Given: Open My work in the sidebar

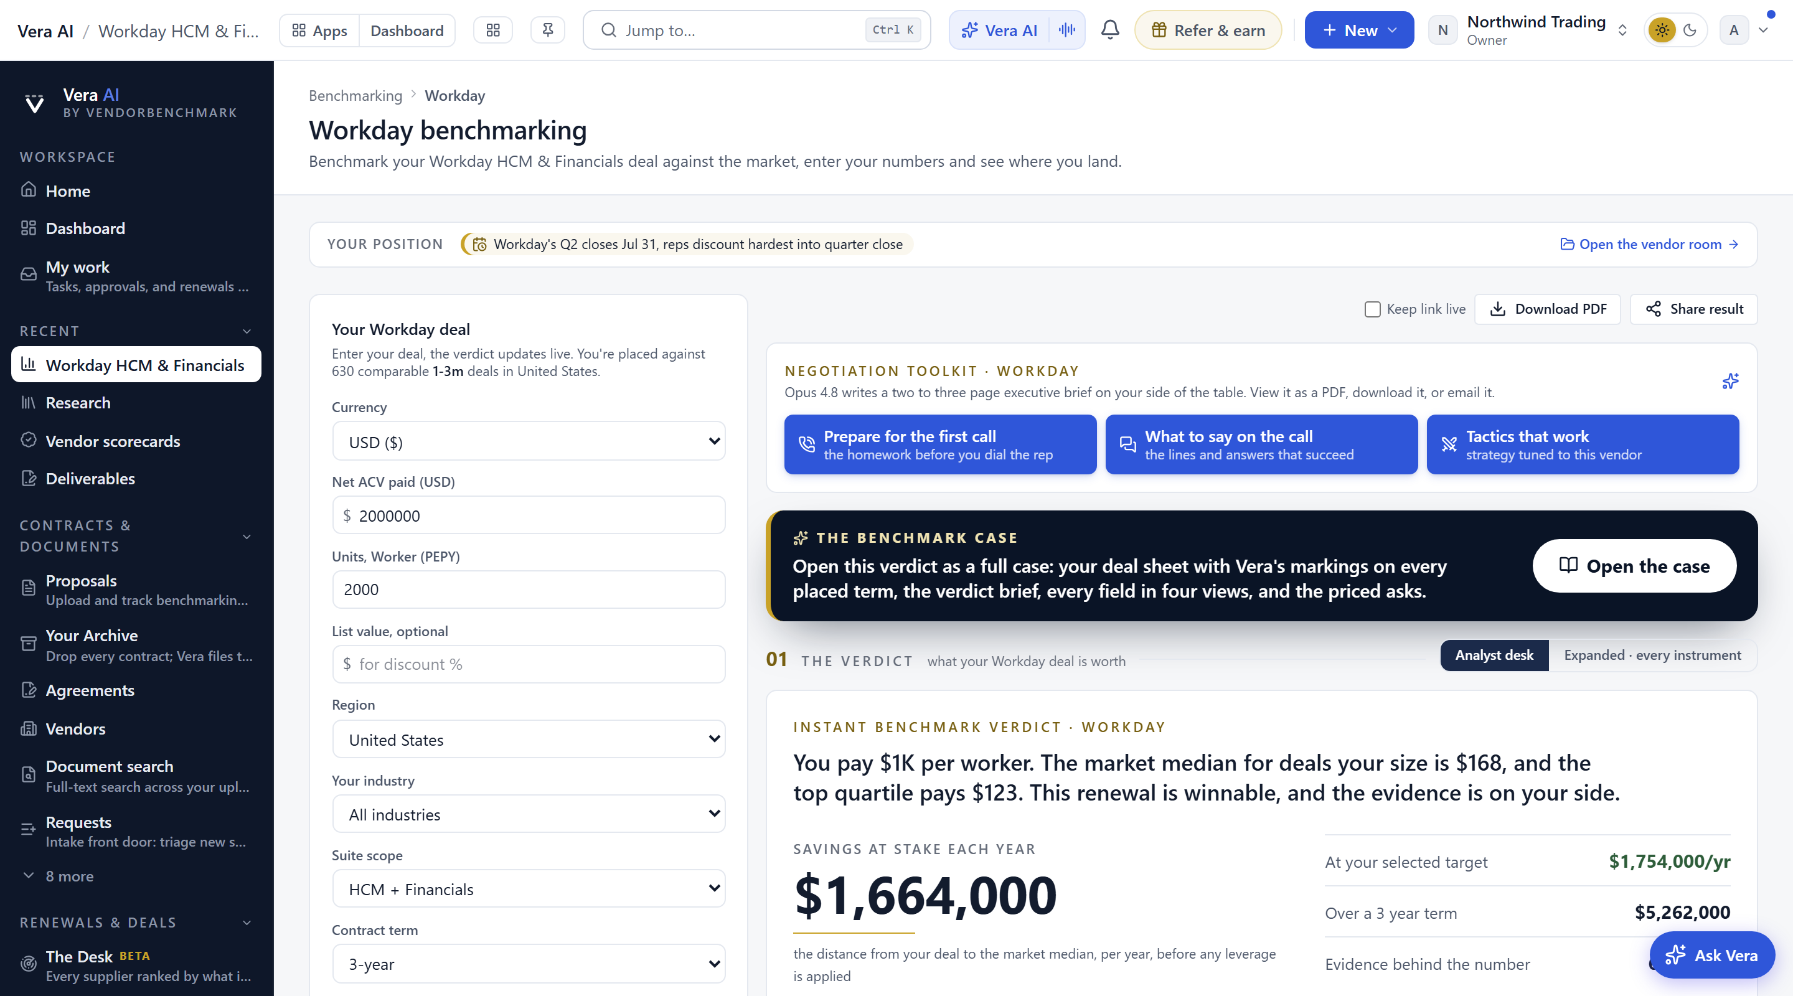Looking at the screenshot, I should tap(136, 276).
